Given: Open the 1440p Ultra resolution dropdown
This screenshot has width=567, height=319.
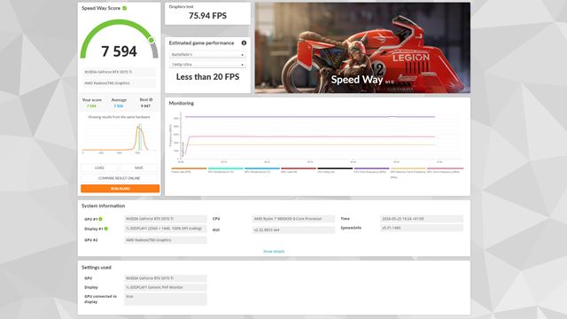Looking at the screenshot, I should click(207, 65).
